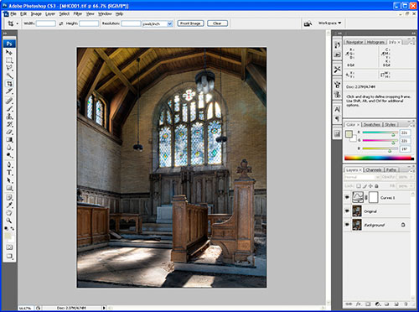The image size is (419, 312).
Task: Open the Crop tool preset picker arrow
Action: point(17,23)
